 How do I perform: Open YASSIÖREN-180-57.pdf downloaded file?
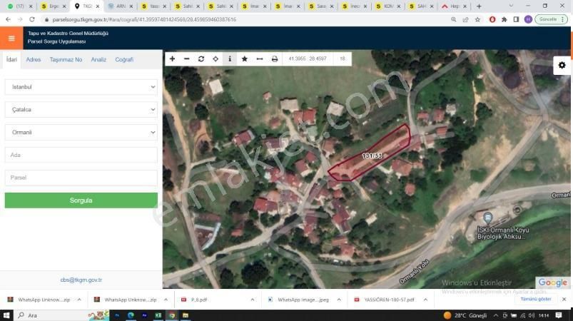(389, 300)
